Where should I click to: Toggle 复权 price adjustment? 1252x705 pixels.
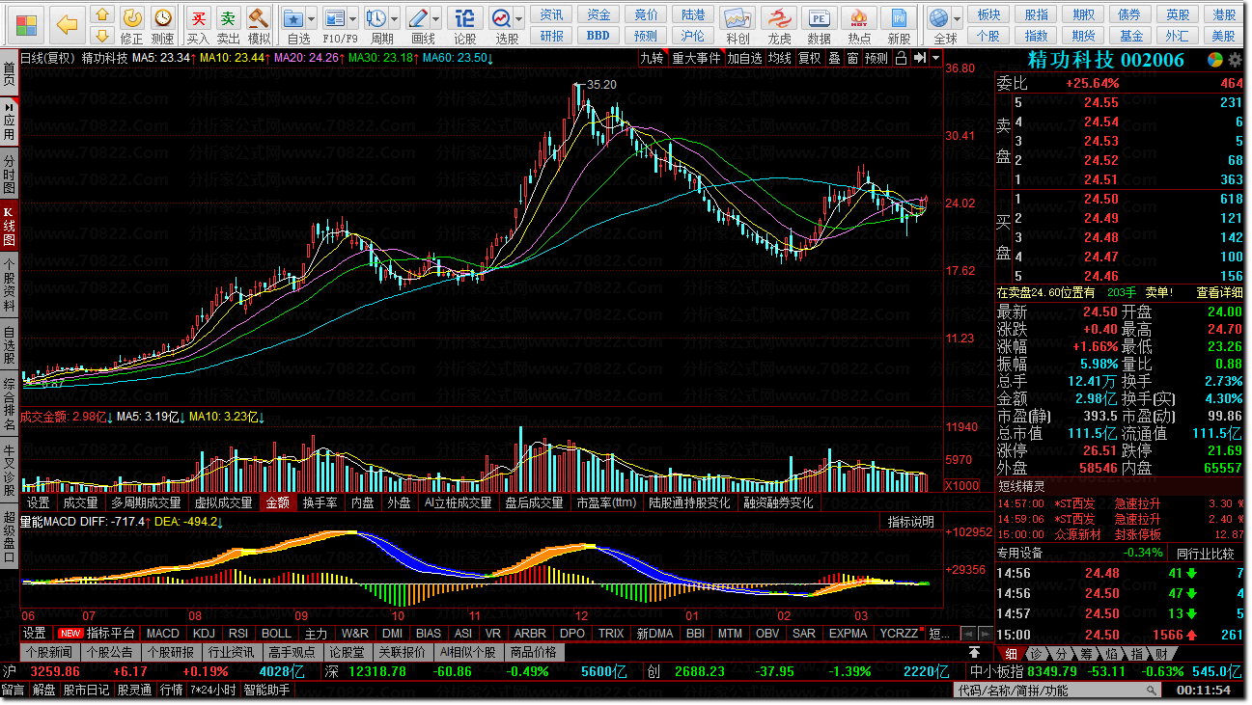click(x=809, y=58)
